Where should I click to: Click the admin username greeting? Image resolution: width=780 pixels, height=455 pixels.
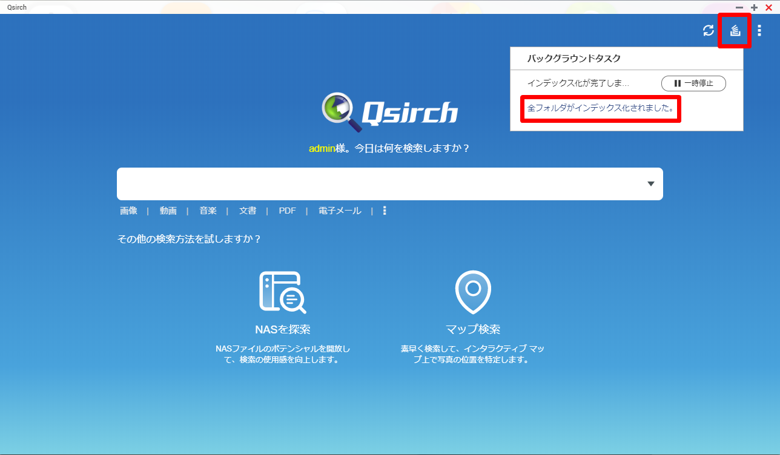pyautogui.click(x=322, y=148)
